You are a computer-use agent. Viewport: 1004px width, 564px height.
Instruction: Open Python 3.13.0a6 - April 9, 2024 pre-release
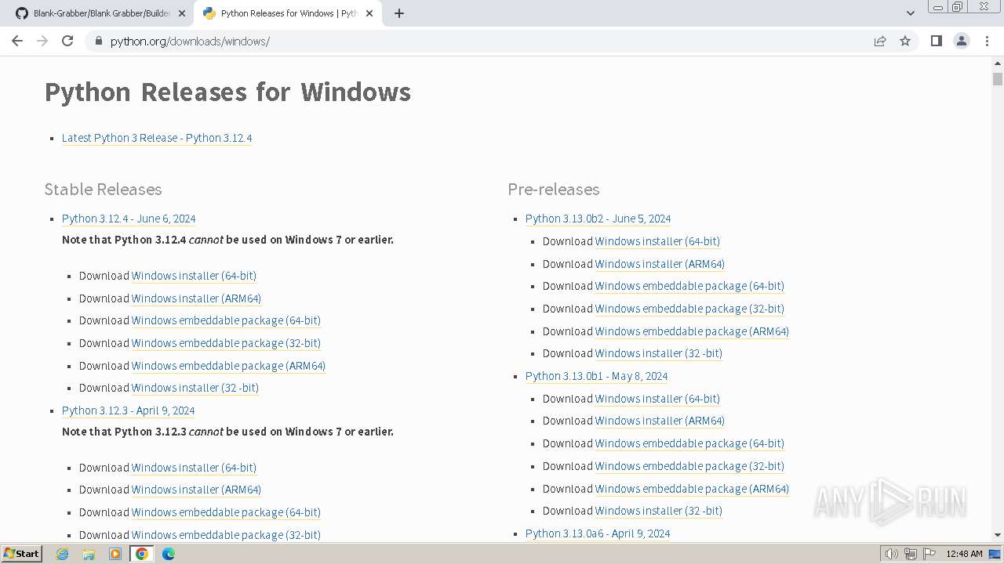(x=598, y=533)
